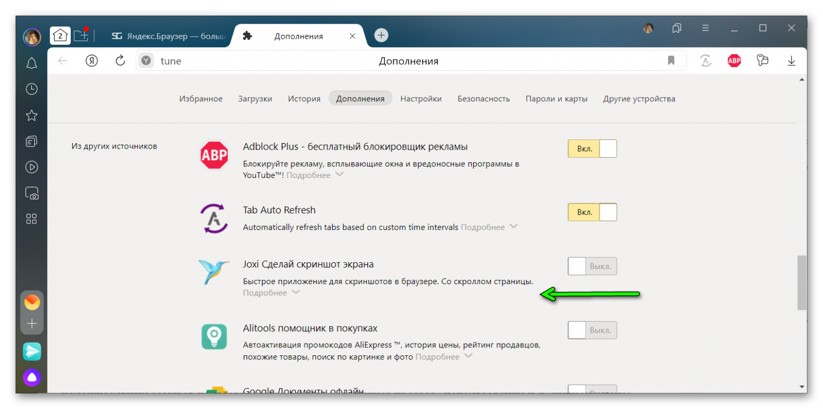Open the Настройки section

(x=421, y=99)
